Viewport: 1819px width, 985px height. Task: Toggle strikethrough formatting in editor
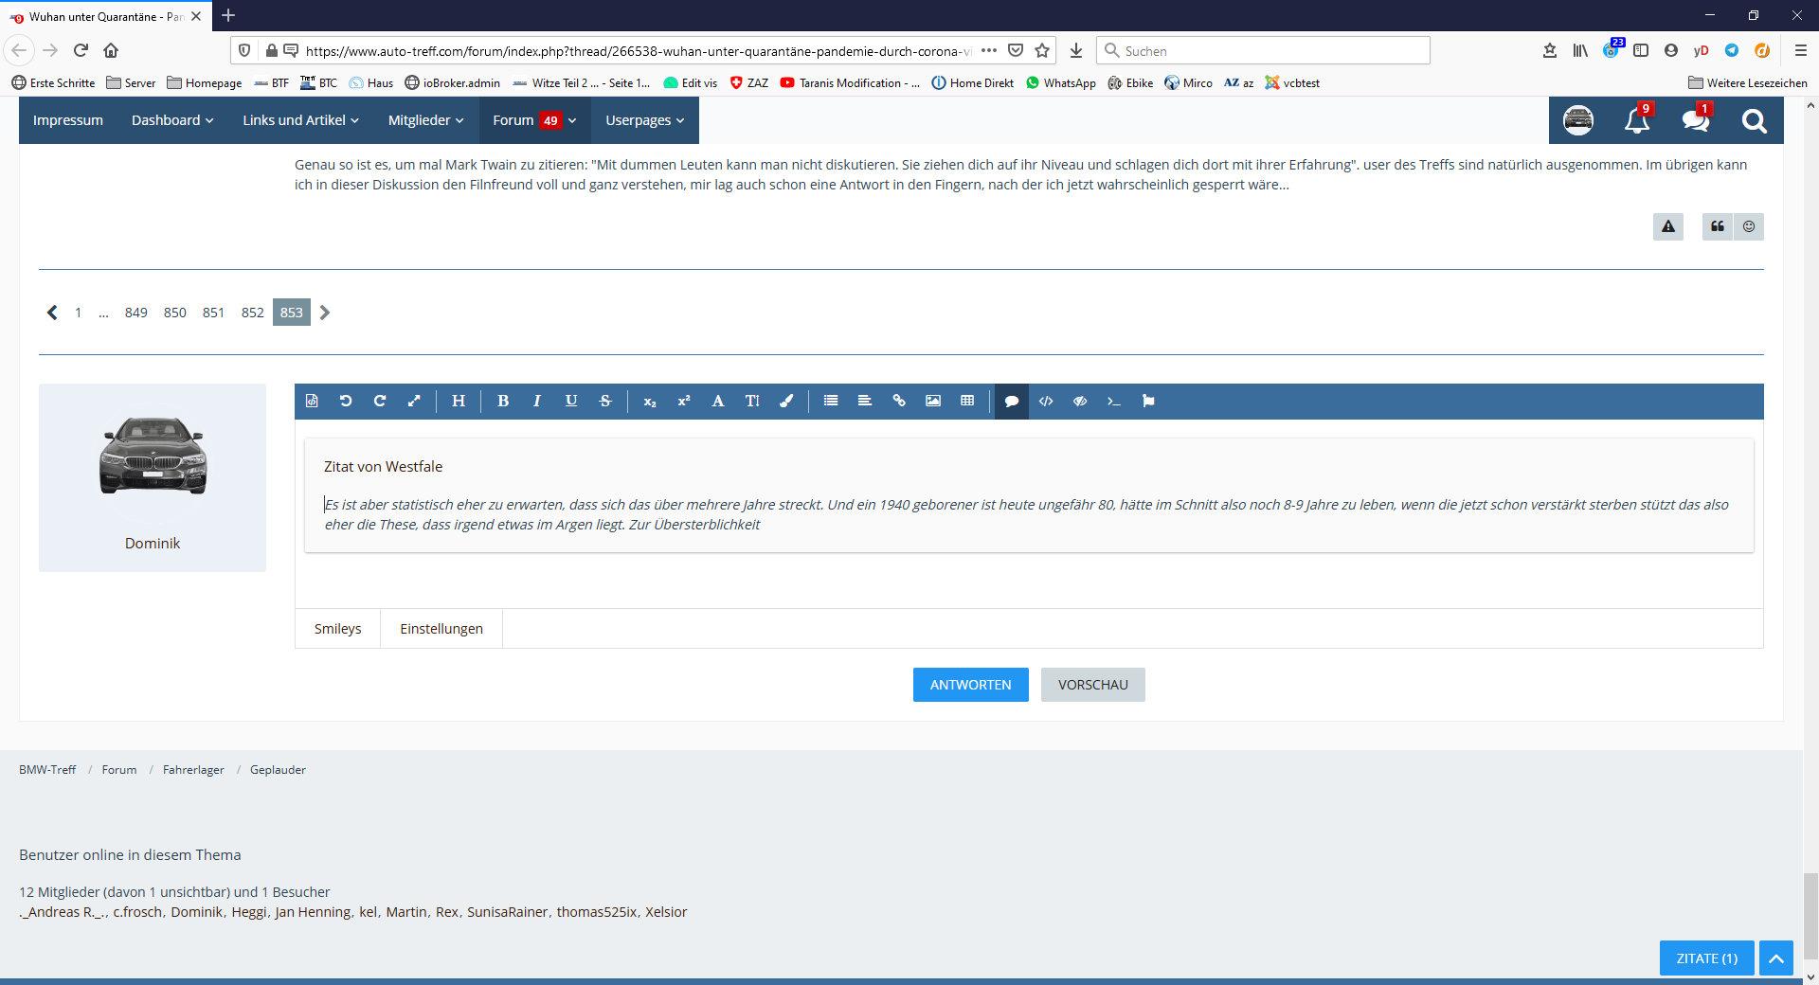coord(605,401)
